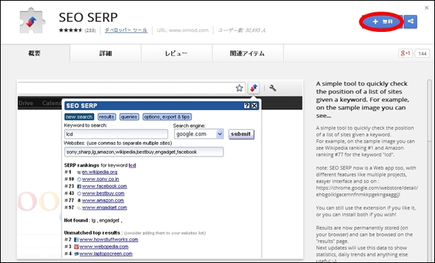Switch to the 詳細 tab
This screenshot has height=263, width=435.
pyautogui.click(x=105, y=53)
